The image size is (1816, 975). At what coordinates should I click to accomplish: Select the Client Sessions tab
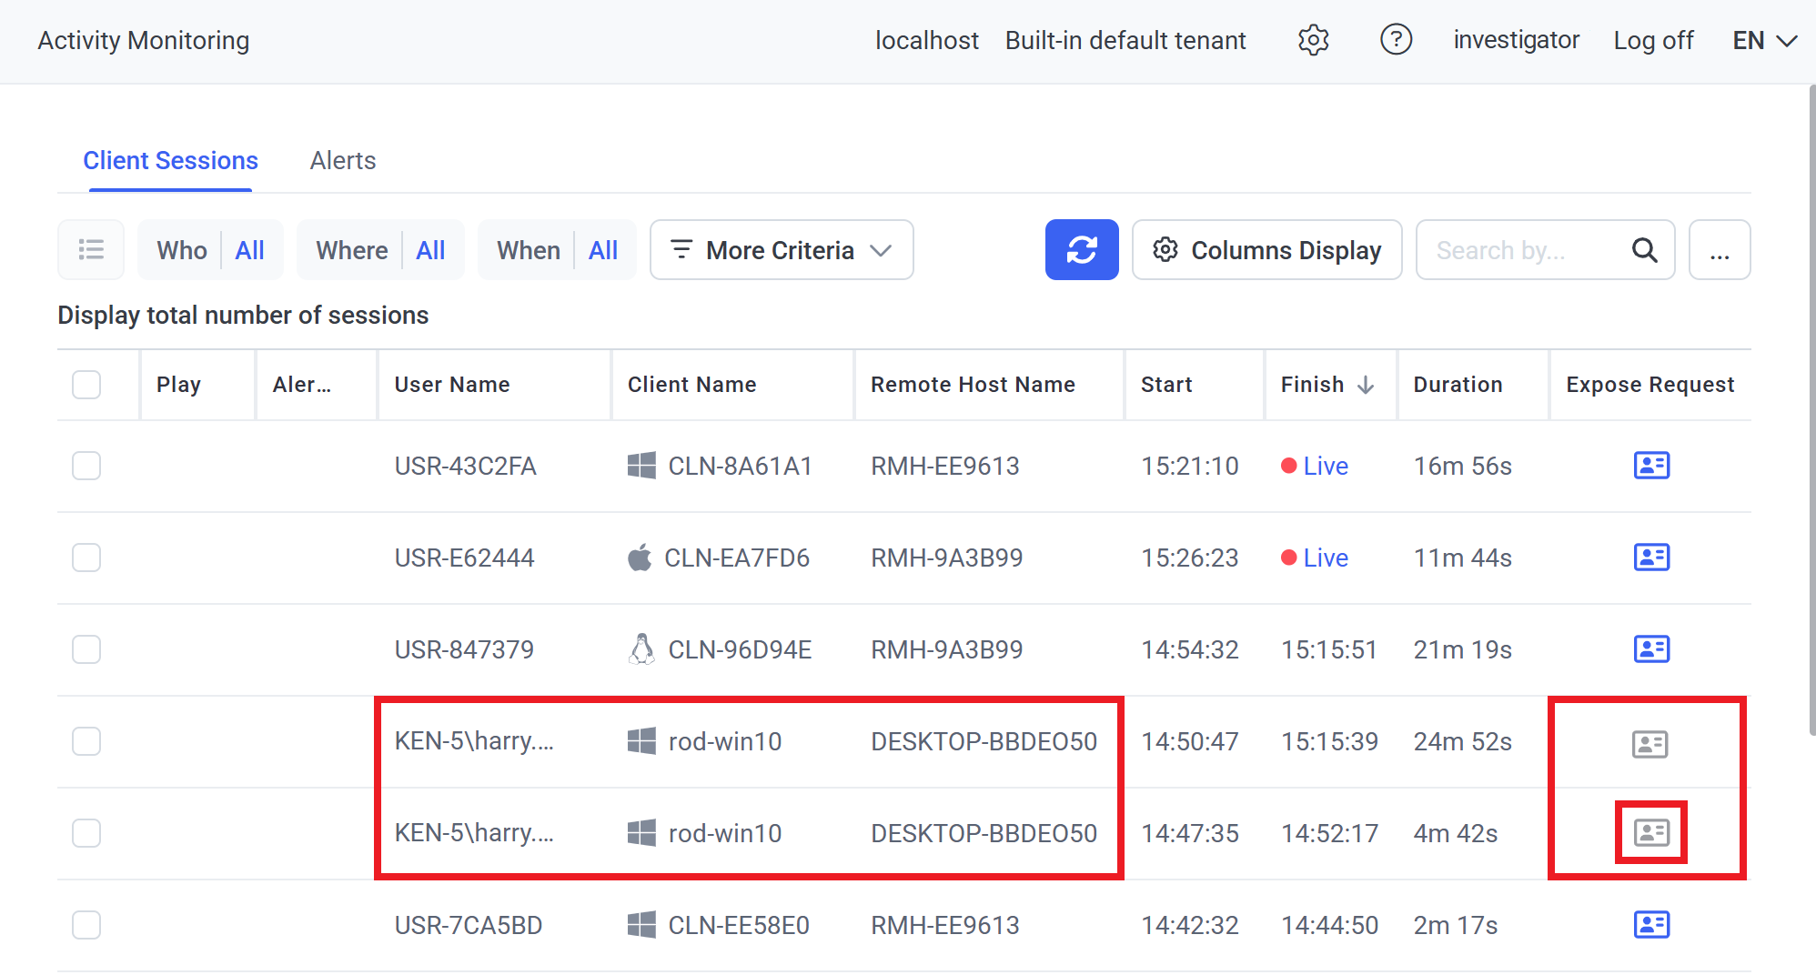(x=170, y=161)
